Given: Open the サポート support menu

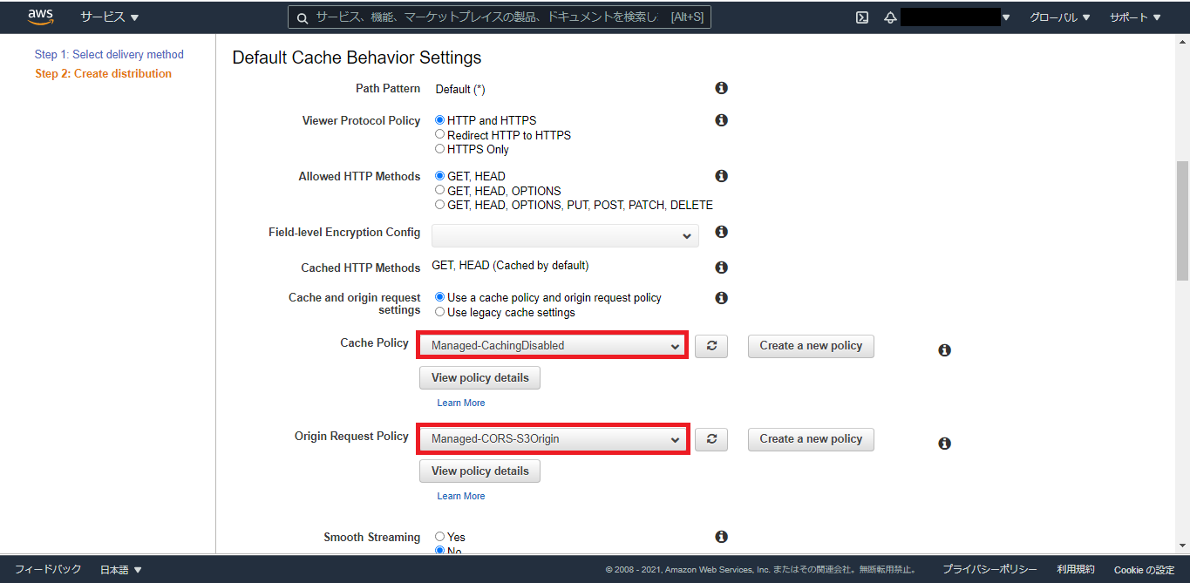Looking at the screenshot, I should (1135, 17).
